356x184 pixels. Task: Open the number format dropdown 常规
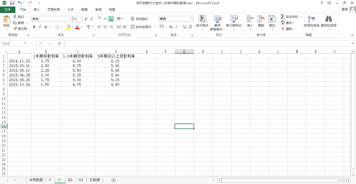tap(191, 19)
